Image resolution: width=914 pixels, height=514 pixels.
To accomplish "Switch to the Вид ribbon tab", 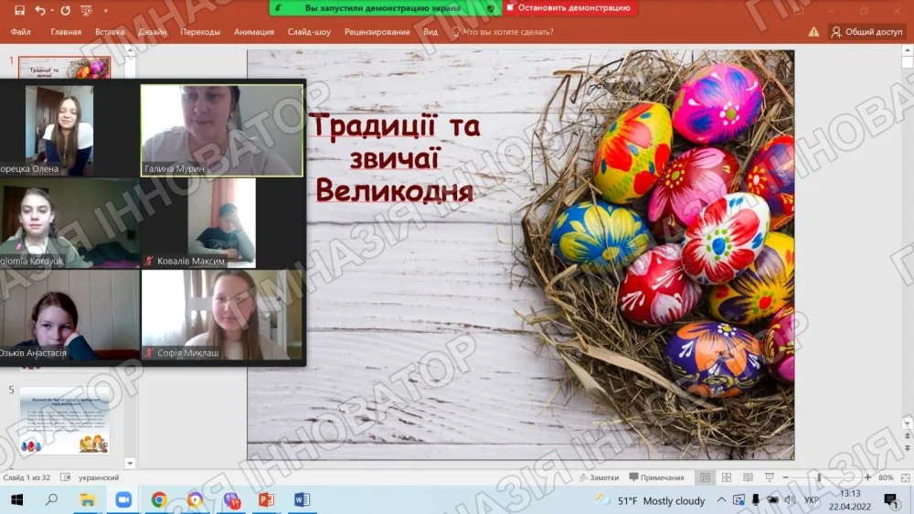I will tap(430, 32).
